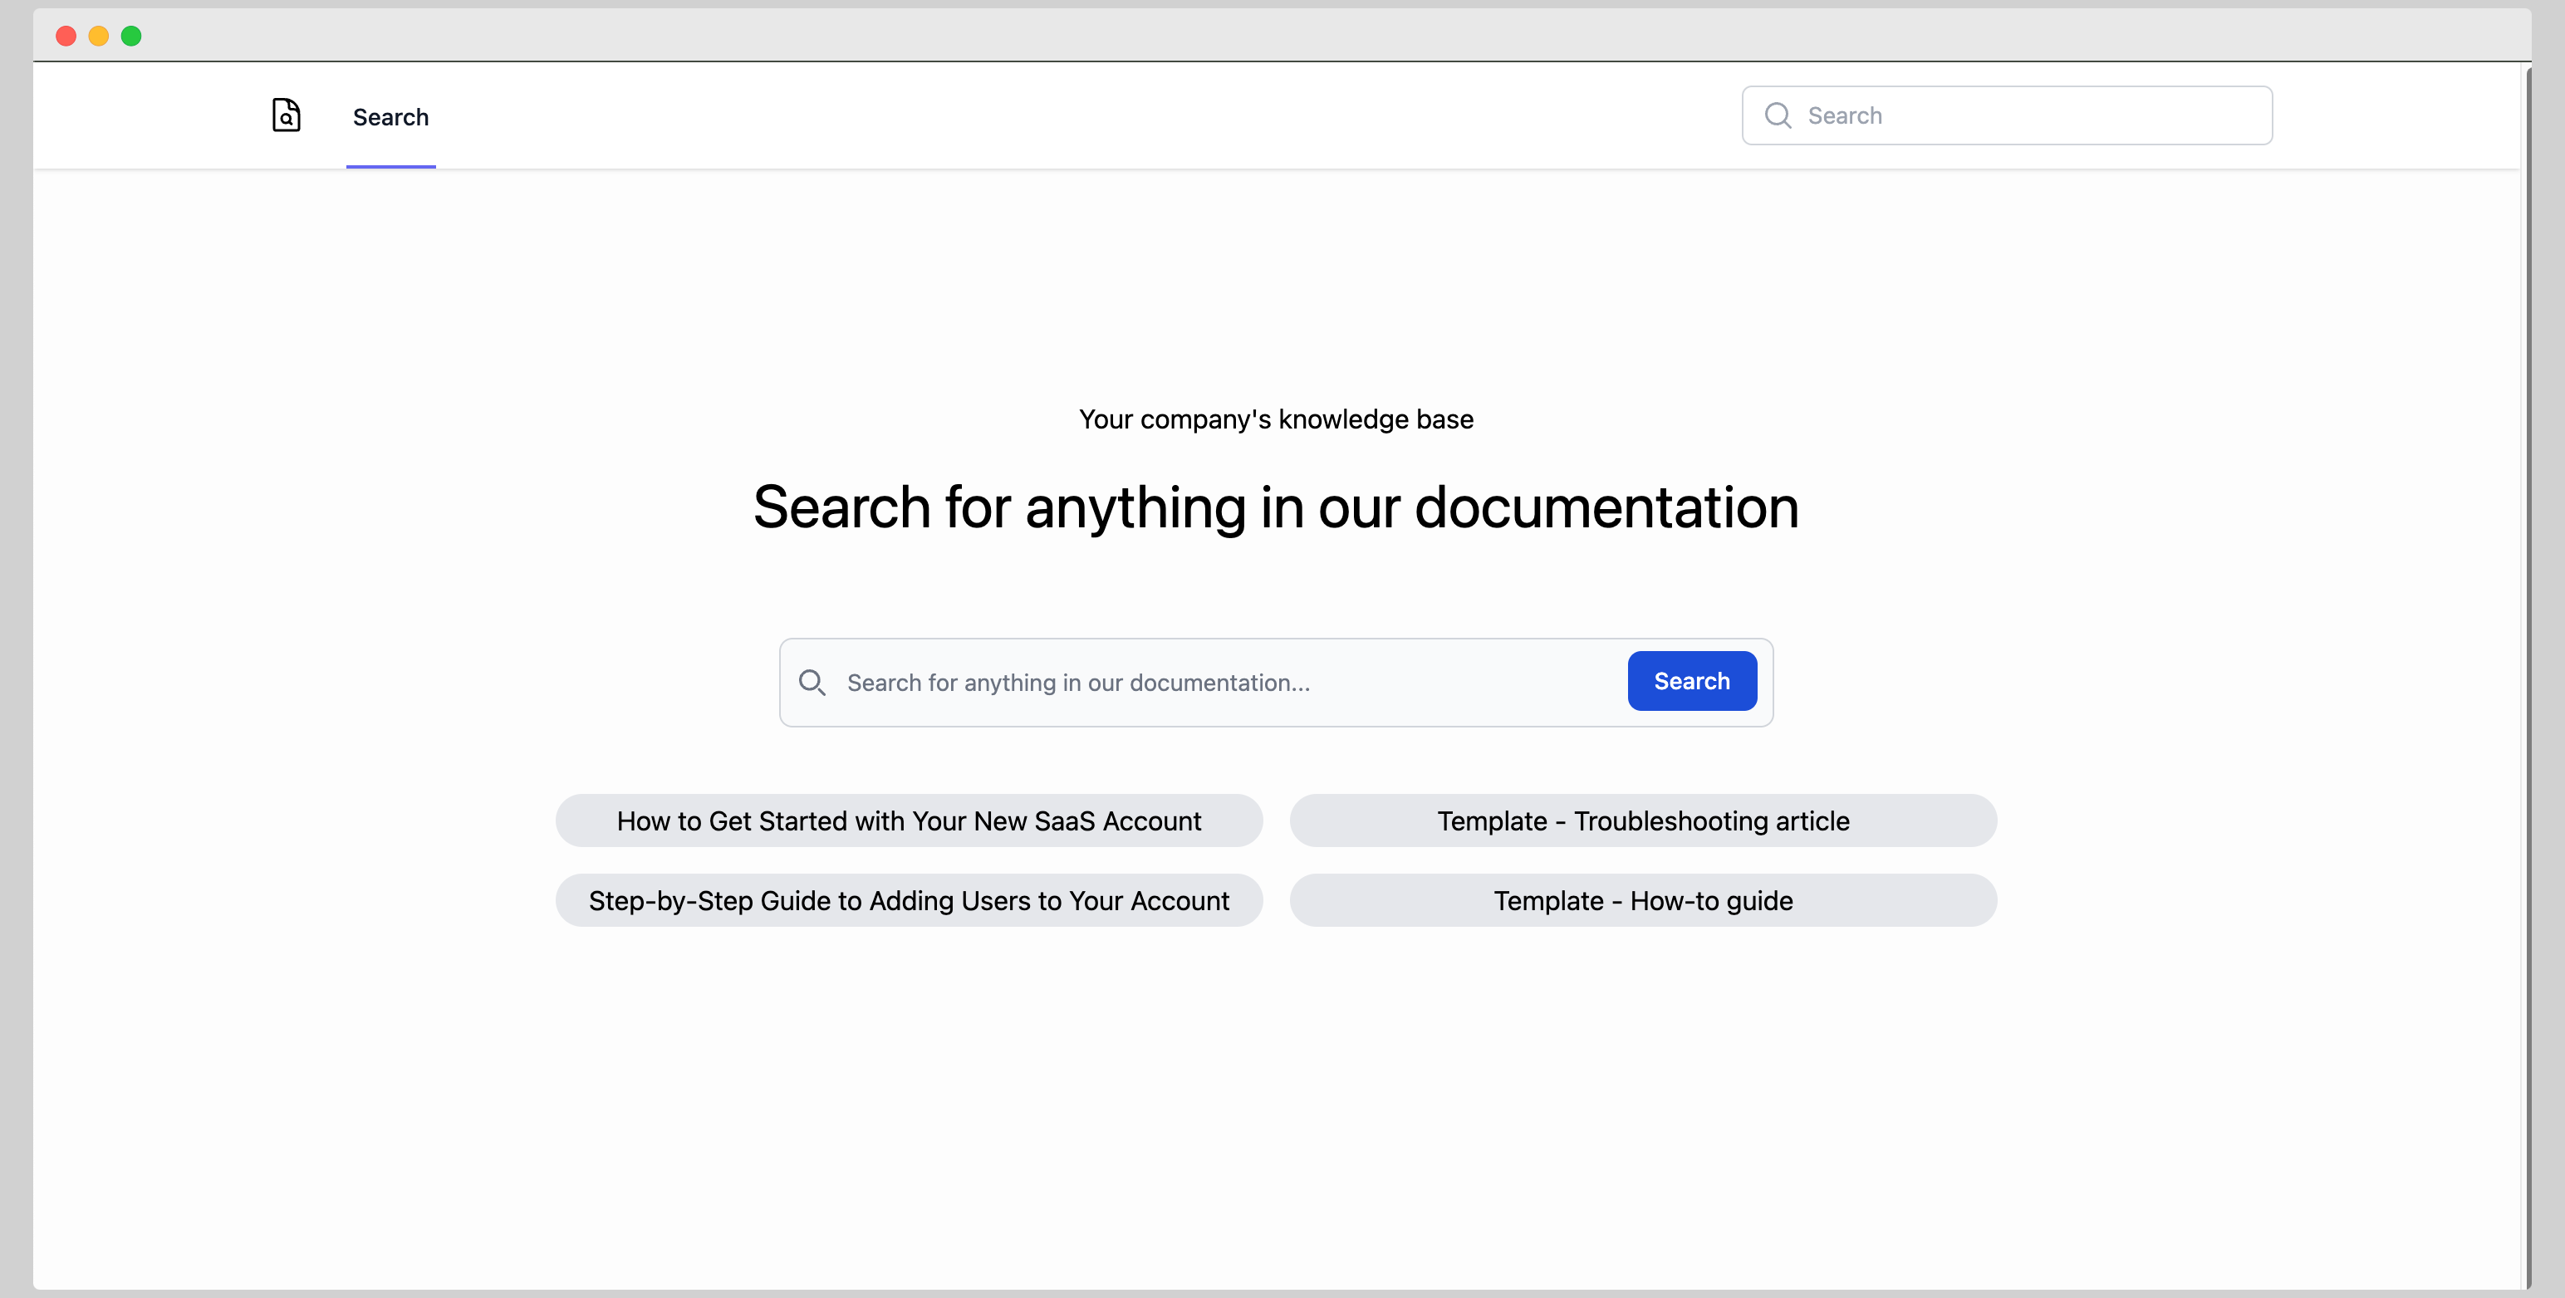Open Step-by-Step Guide to Adding Users article

coord(908,901)
